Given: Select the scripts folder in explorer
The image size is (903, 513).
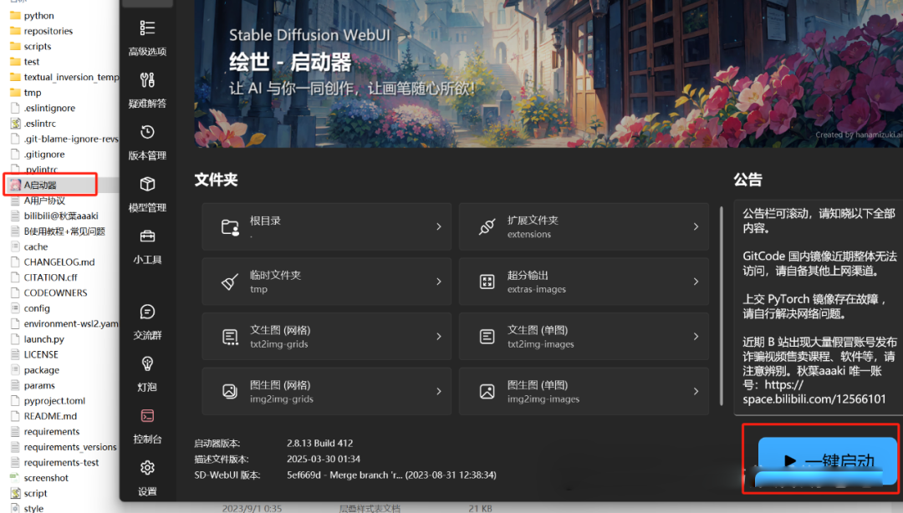Looking at the screenshot, I should (x=38, y=47).
